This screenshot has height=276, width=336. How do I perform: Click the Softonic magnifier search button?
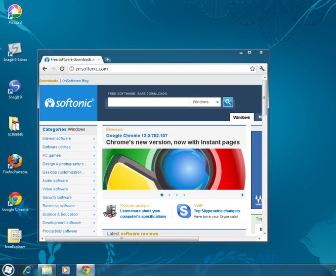pyautogui.click(x=228, y=102)
